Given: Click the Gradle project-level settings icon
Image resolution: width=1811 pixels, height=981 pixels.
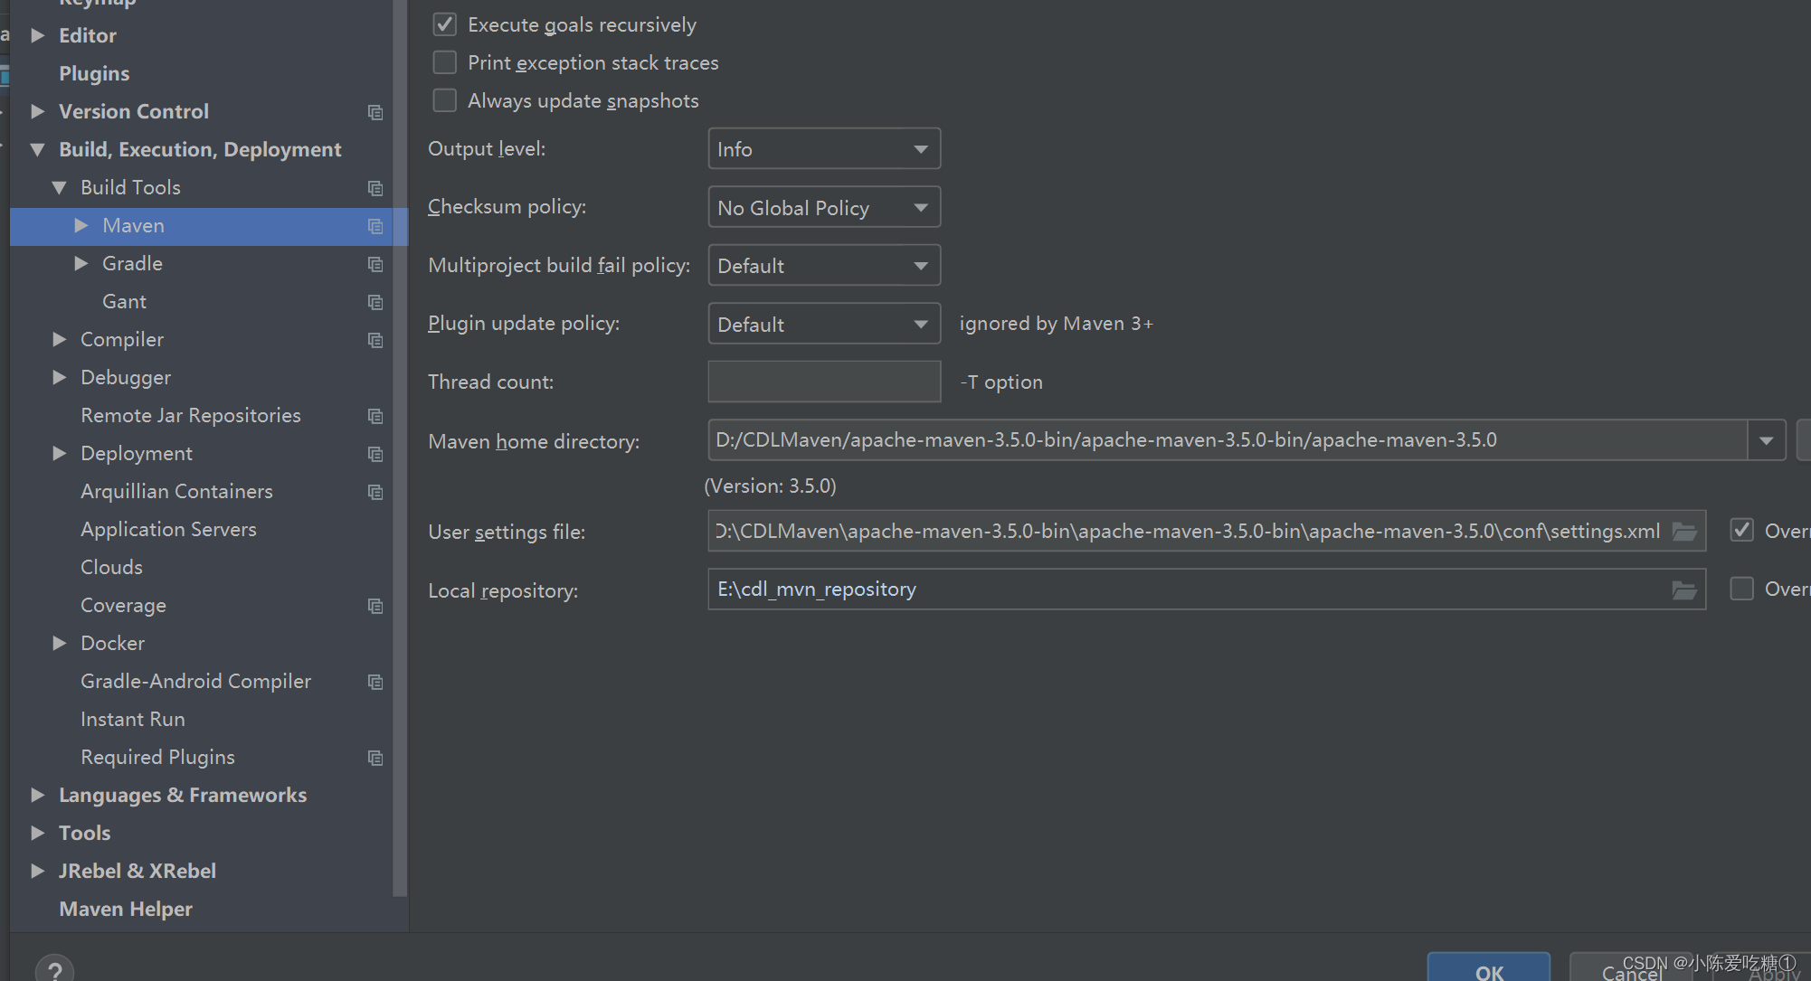Looking at the screenshot, I should pos(375,264).
